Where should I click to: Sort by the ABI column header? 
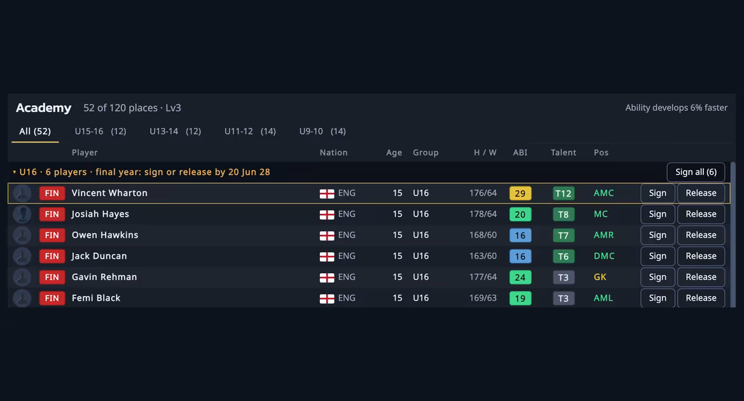[520, 153]
